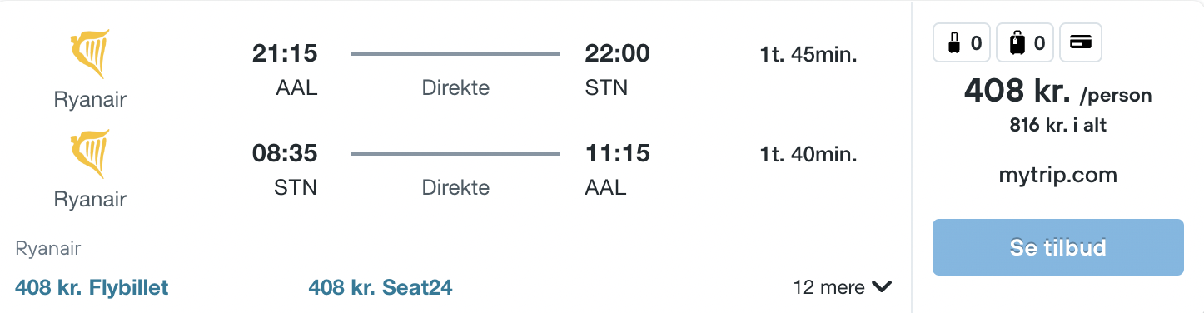
Task: Open the 408 kr. Seat24 offer link
Action: pos(381,287)
